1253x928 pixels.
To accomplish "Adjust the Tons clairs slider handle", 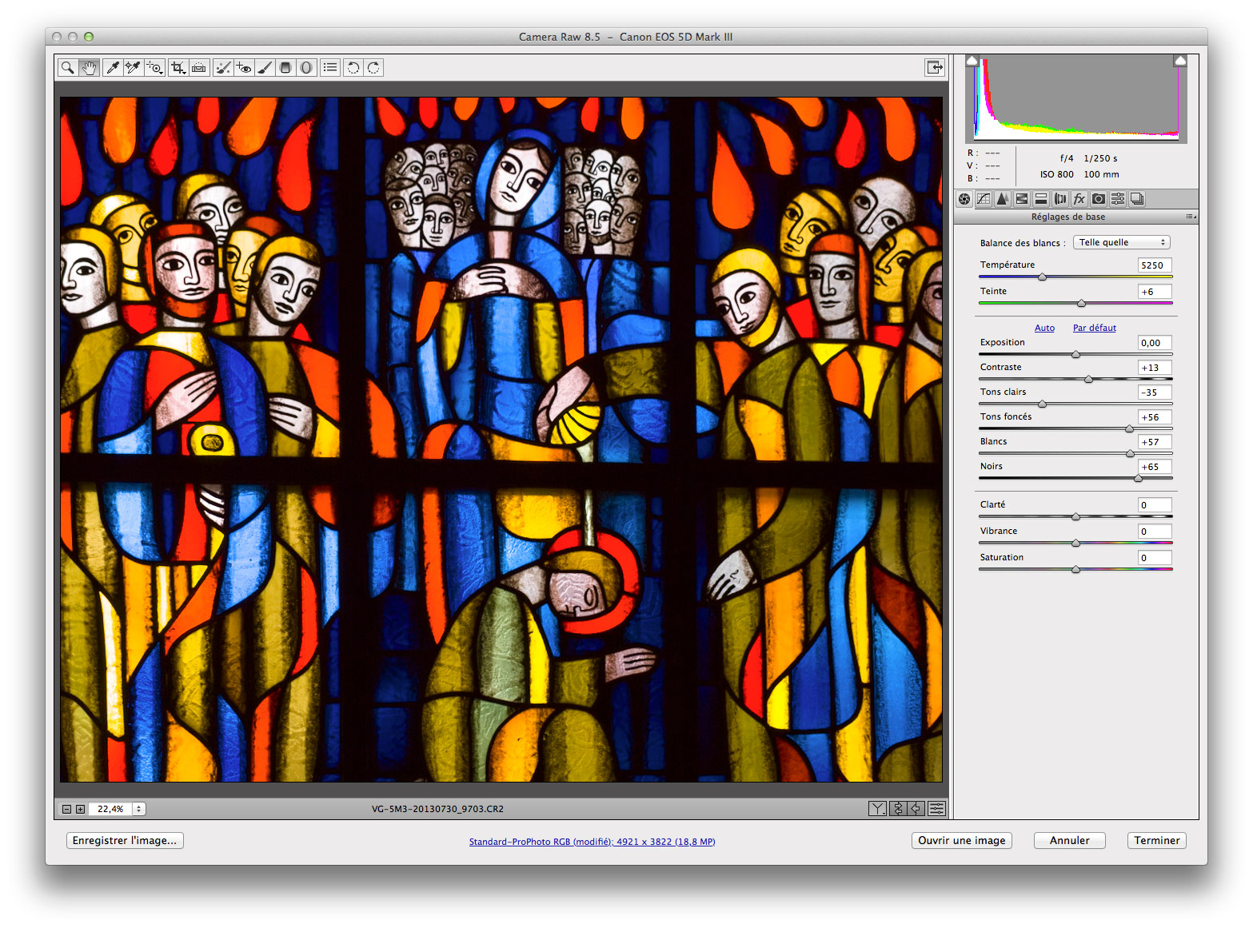I will tap(1042, 404).
